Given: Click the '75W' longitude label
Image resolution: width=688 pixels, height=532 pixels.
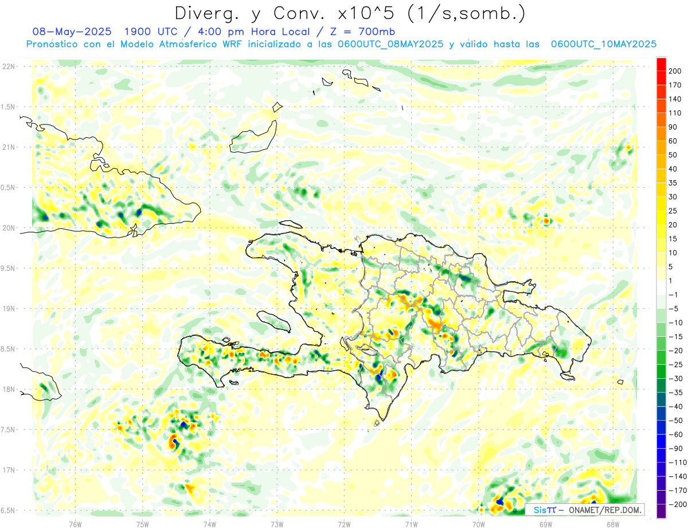Looking at the screenshot, I should click(x=143, y=523).
